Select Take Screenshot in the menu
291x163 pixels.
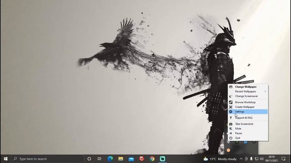(248, 124)
